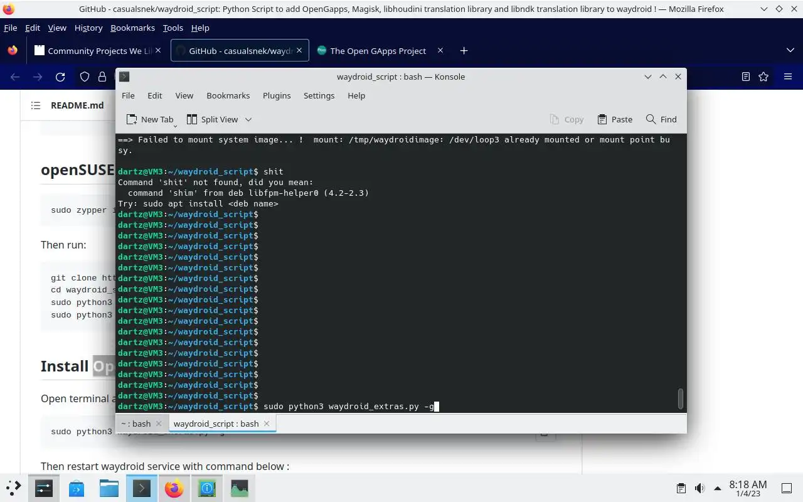Image resolution: width=803 pixels, height=502 pixels.
Task: Bookmark this page with the star icon
Action: point(763,77)
